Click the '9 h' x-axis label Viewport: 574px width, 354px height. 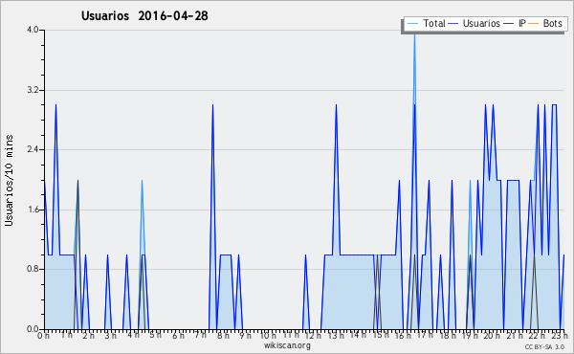pos(245,336)
